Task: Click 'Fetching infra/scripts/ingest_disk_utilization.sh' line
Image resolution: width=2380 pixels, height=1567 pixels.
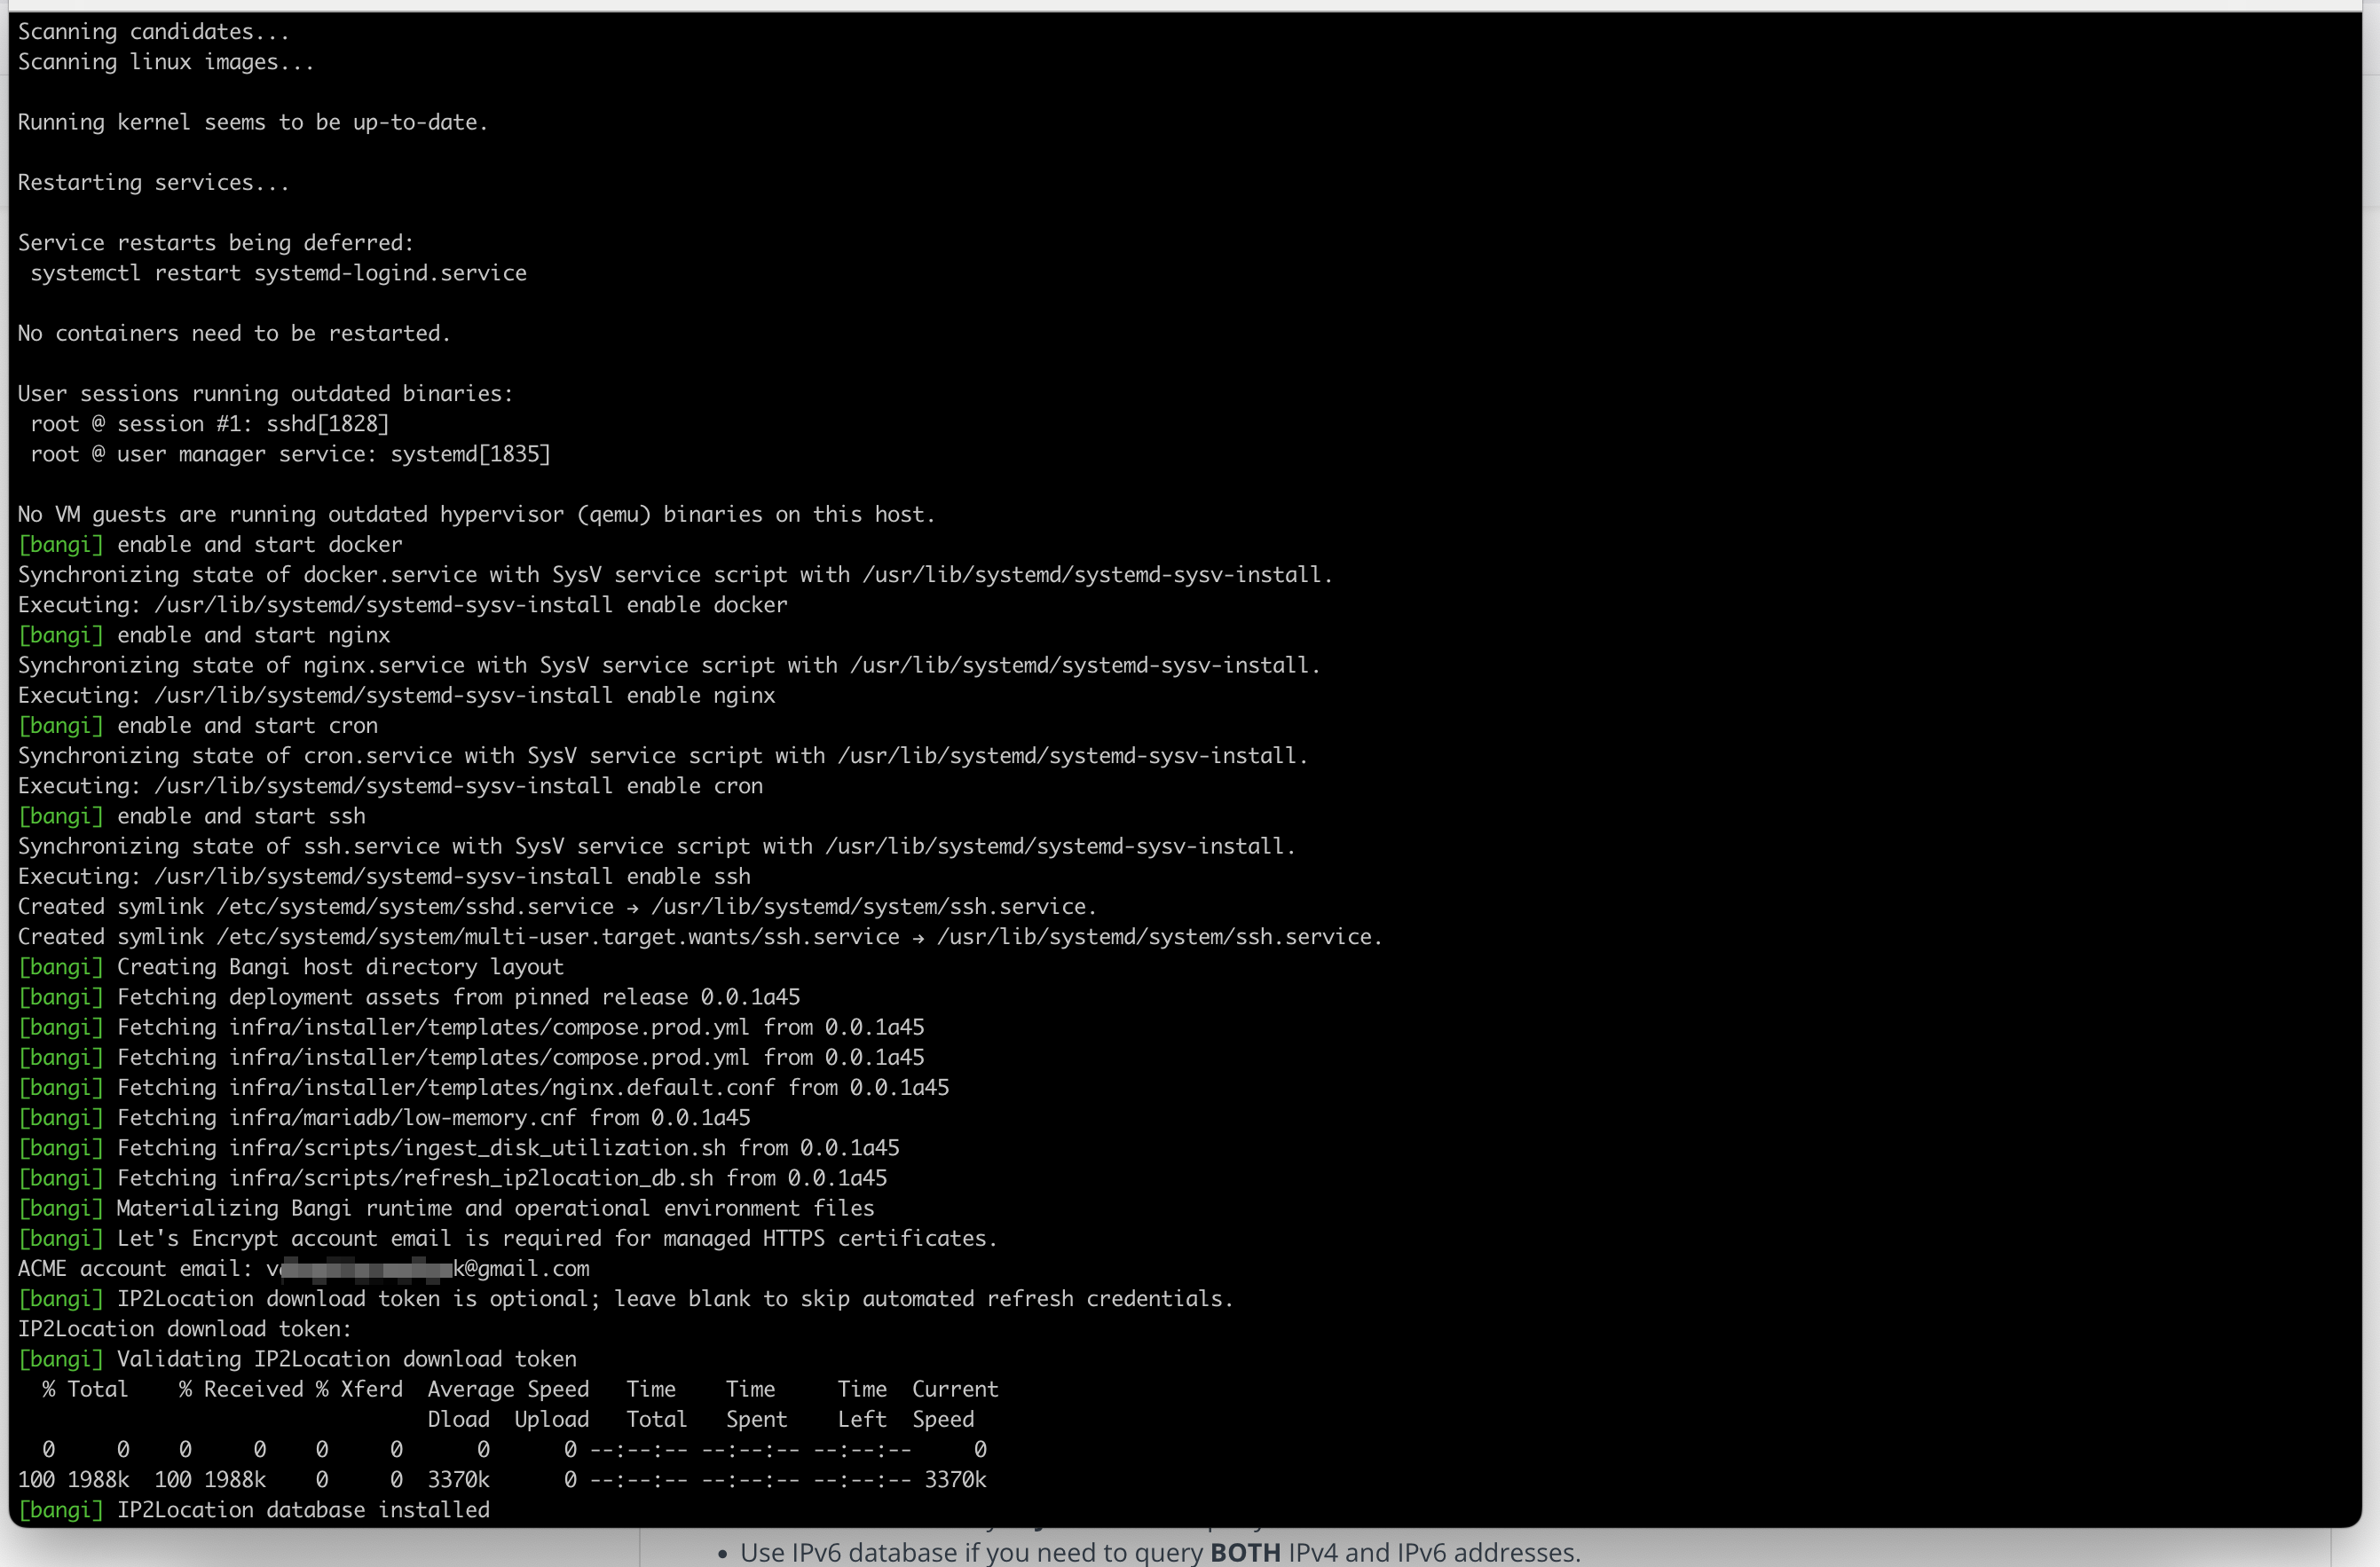Action: coord(458,1148)
